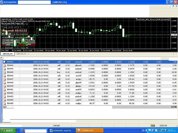Viewport: 178px width, 133px height.
Task: Open the Windows start menu
Action: [x=8, y=130]
